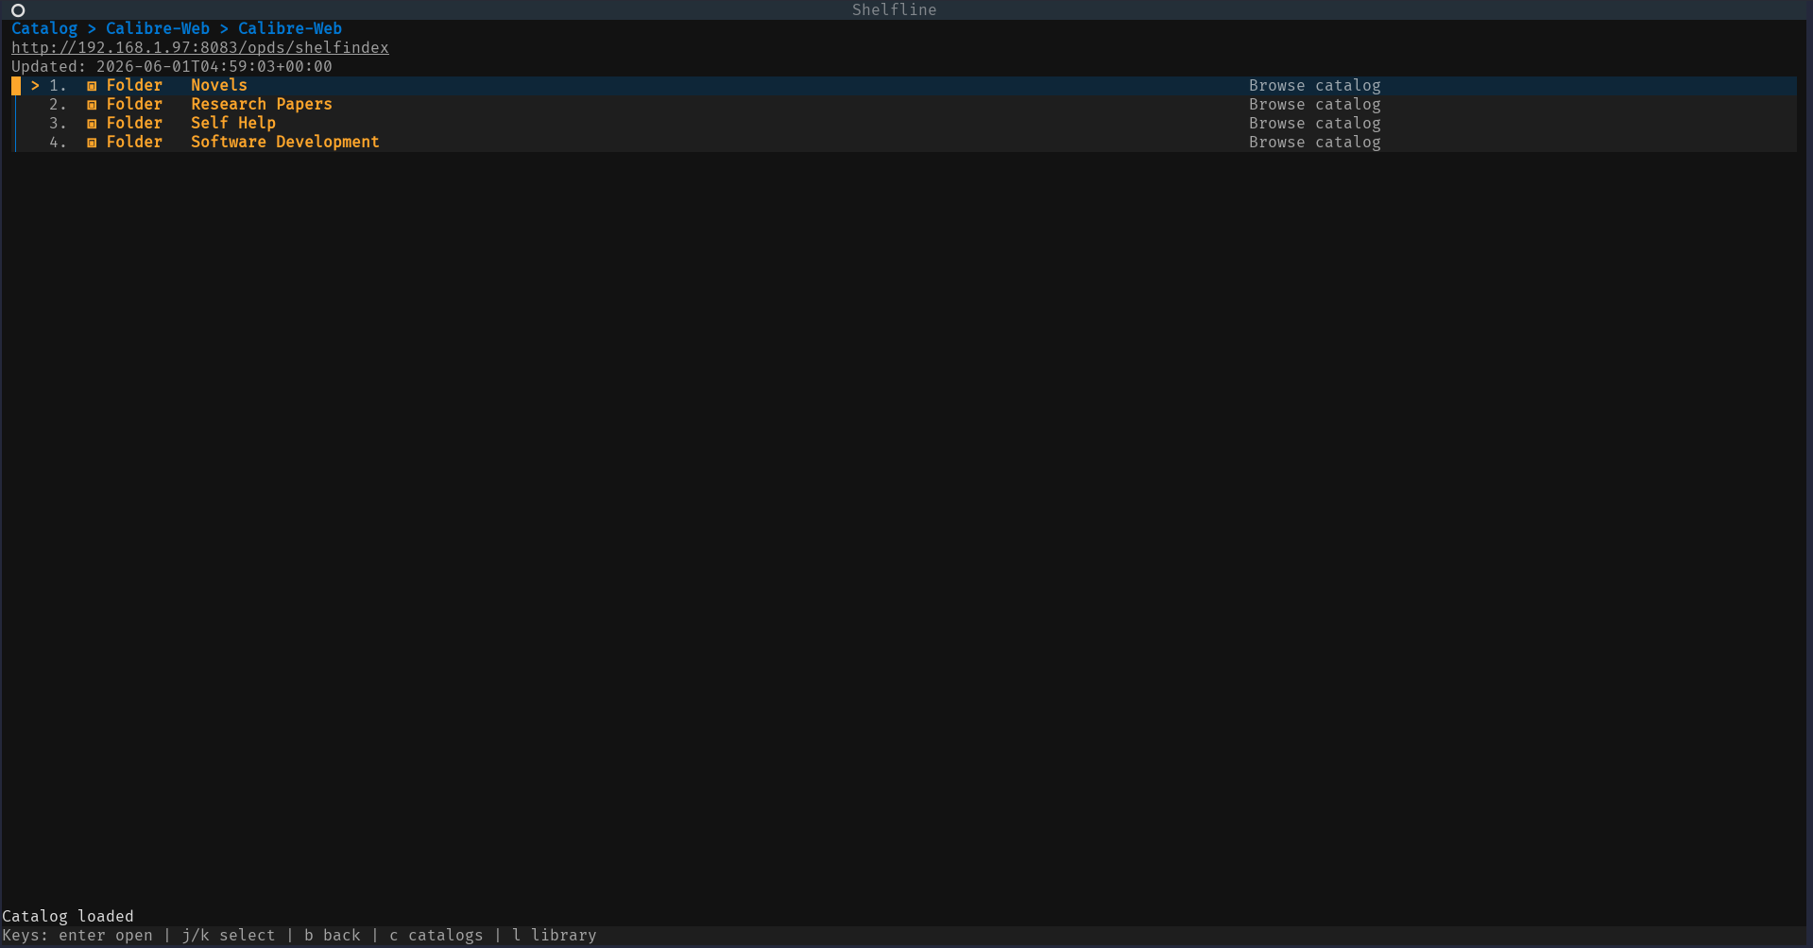
Task: Click the 'b back' key hint
Action: coord(333,935)
